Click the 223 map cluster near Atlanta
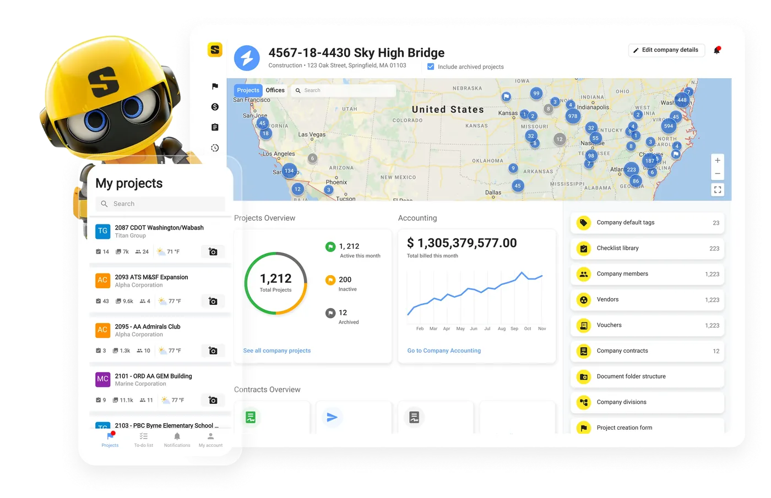 click(x=631, y=169)
